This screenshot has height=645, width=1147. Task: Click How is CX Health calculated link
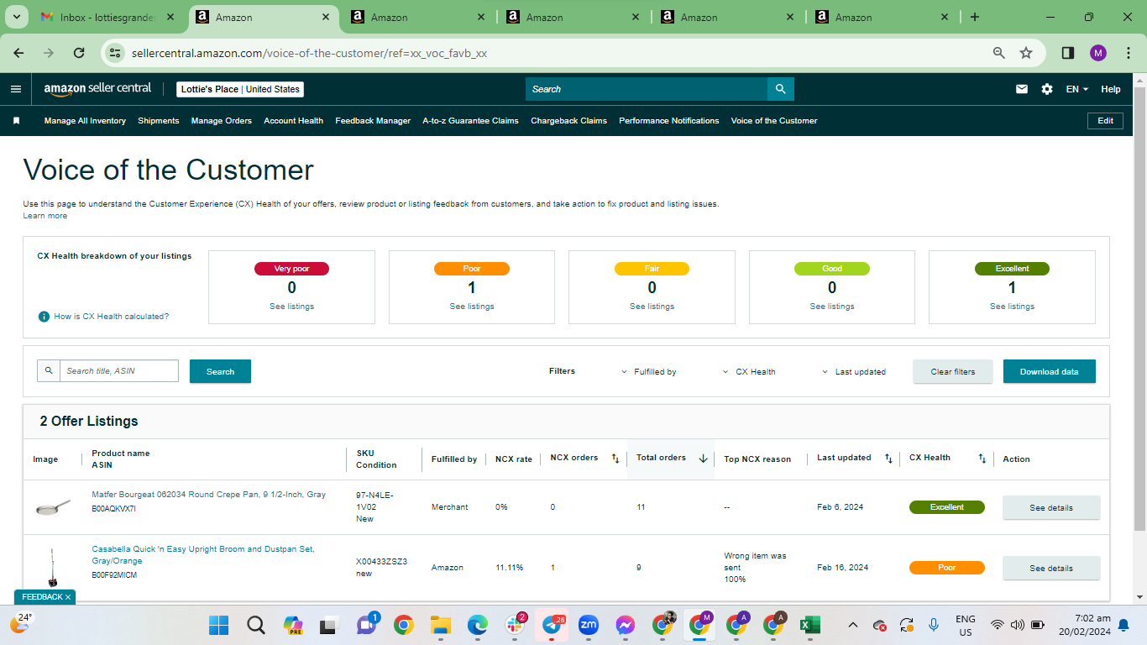(x=112, y=317)
